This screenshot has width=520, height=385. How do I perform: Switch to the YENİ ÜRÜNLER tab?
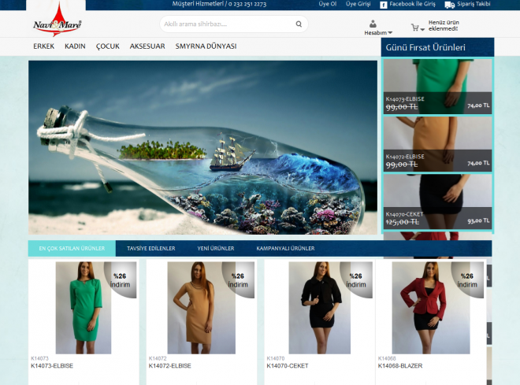coord(216,248)
